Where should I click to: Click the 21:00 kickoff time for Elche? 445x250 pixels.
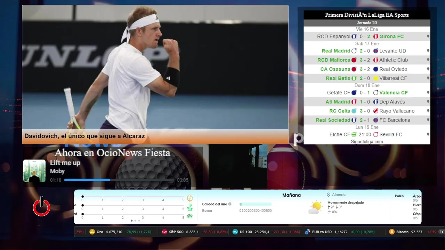coord(365,134)
